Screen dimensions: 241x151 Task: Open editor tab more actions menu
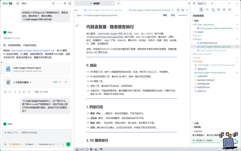187,10
